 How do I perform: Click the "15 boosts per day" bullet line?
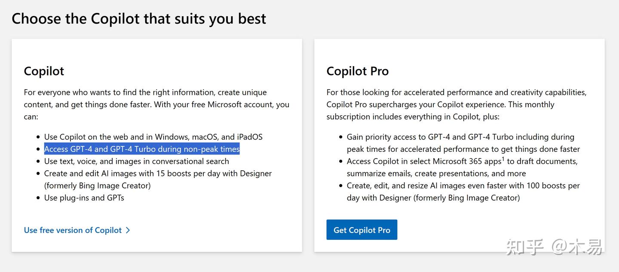[158, 173]
